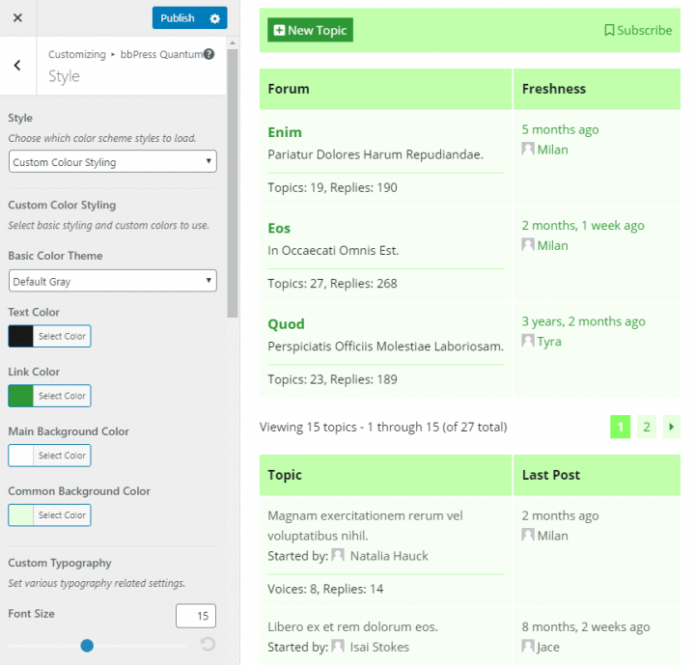Click the '5 months ago' freshness link
The width and height of the screenshot is (695, 665).
560,129
